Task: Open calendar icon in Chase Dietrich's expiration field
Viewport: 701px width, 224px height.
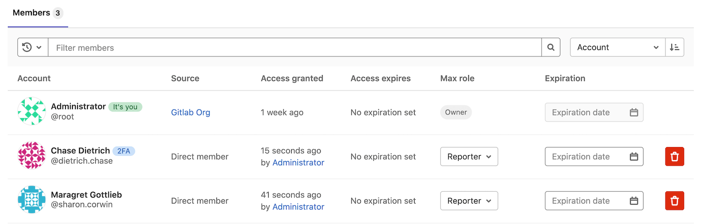Action: pos(634,157)
